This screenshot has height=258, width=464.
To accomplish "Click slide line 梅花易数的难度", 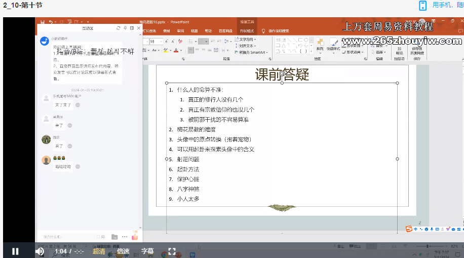I will pyautogui.click(x=196, y=129).
